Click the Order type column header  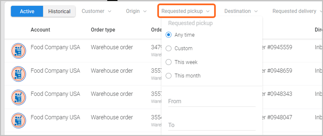(x=103, y=30)
